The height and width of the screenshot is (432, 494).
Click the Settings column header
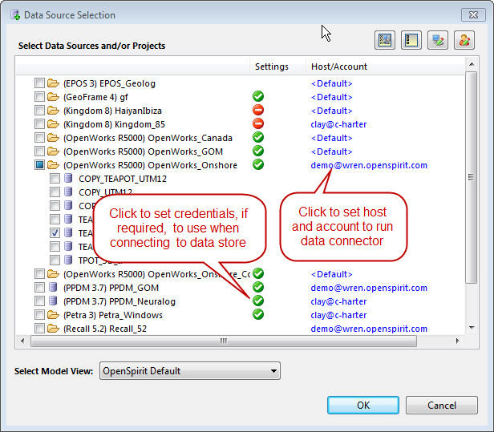click(x=277, y=67)
